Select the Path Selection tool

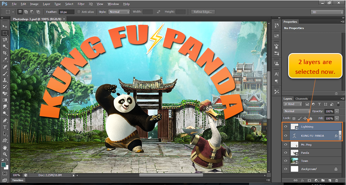click(5, 134)
